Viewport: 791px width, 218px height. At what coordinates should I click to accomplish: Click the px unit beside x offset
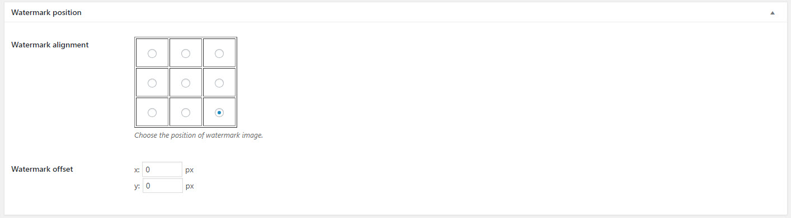tap(190, 170)
